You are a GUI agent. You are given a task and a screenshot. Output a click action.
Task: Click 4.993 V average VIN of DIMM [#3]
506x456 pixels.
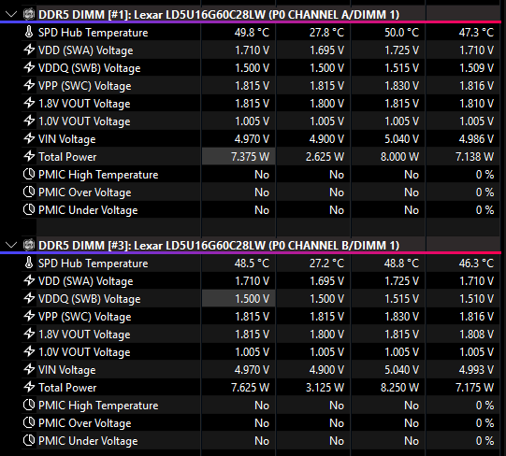point(476,370)
